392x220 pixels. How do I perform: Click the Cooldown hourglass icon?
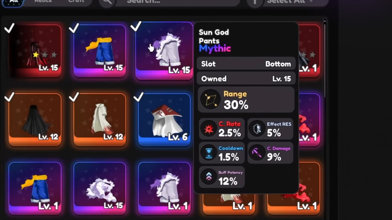click(209, 153)
